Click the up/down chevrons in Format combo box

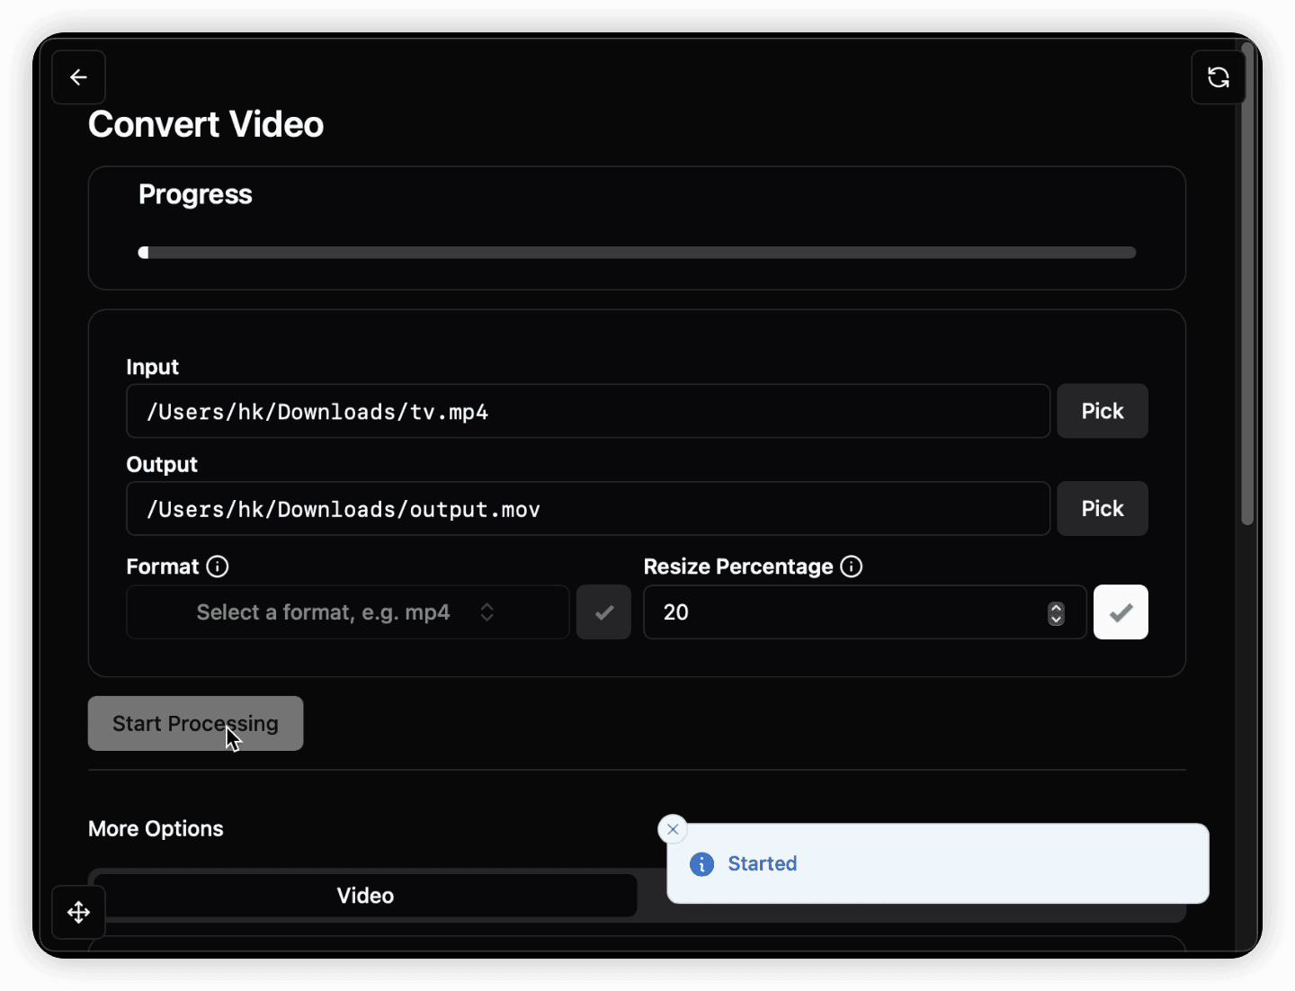click(x=487, y=612)
